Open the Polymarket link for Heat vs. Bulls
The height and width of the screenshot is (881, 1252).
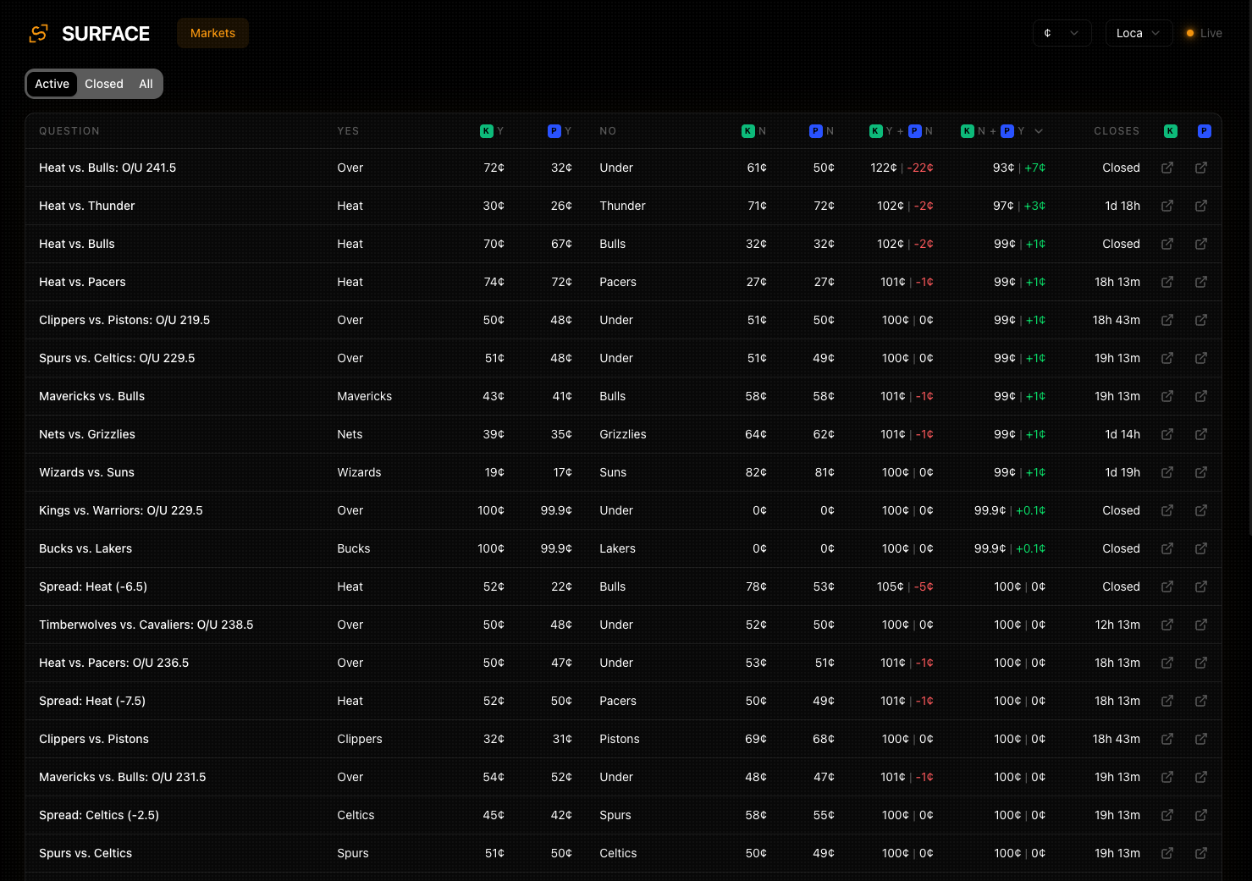pyautogui.click(x=1201, y=244)
